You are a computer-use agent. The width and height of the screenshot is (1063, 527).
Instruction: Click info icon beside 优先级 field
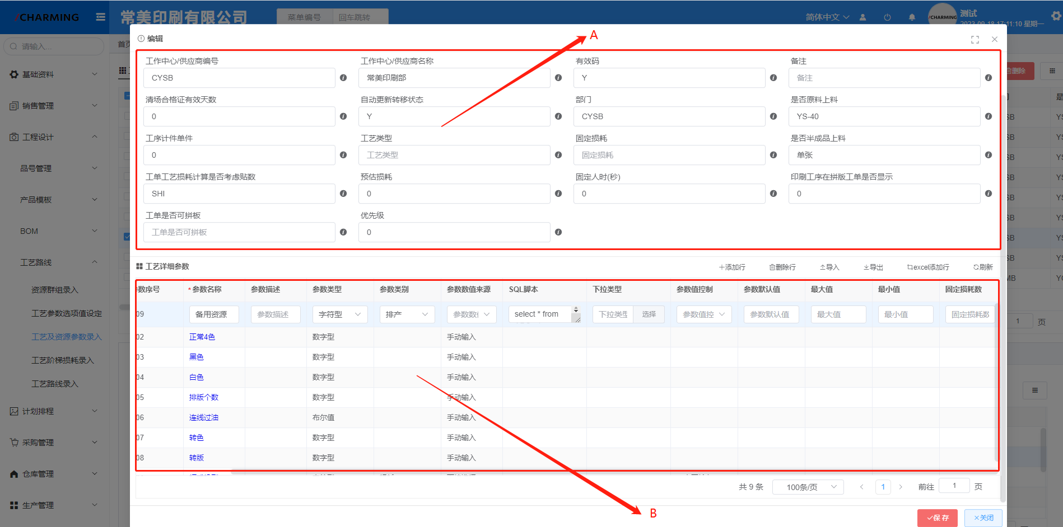click(x=558, y=232)
